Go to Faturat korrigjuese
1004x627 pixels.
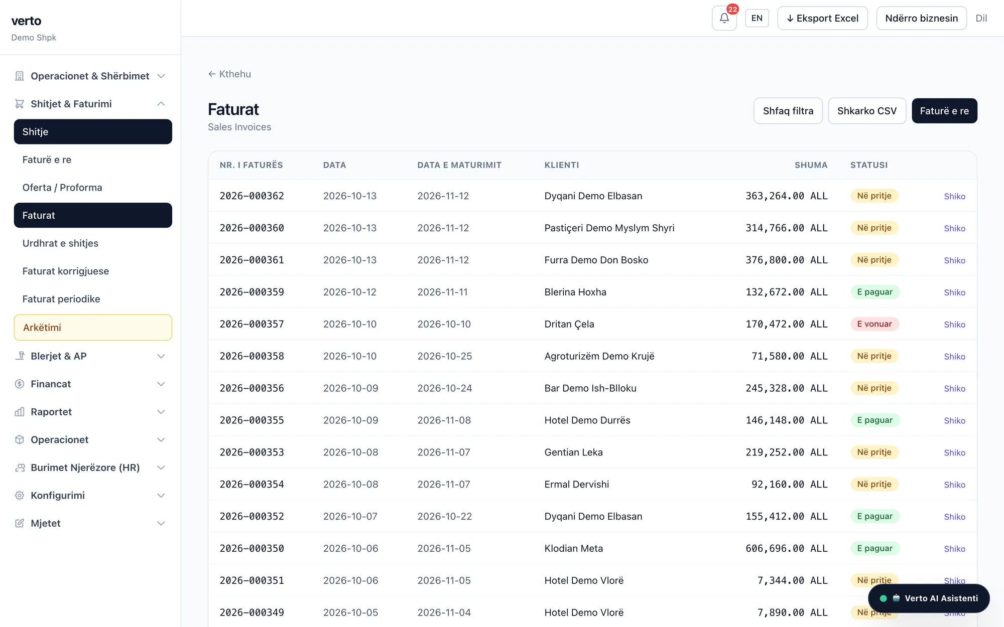pyautogui.click(x=93, y=271)
